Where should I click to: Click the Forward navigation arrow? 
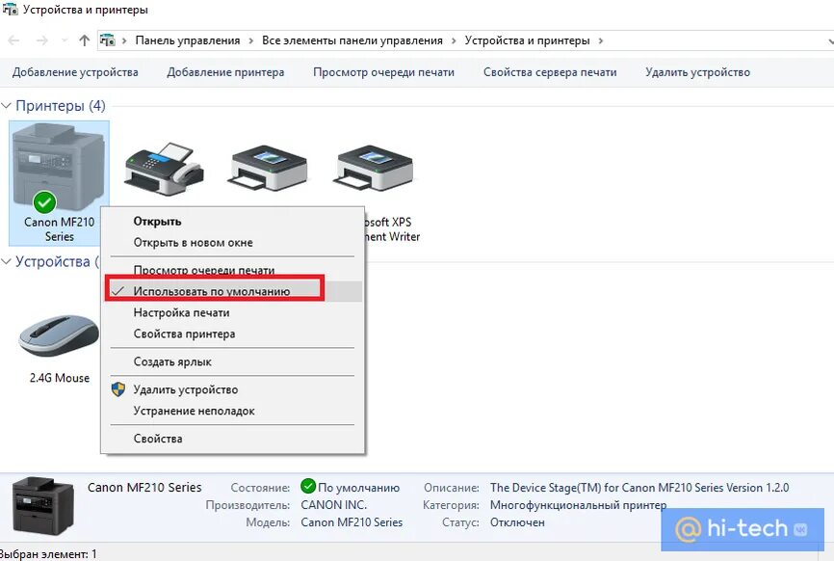tap(42, 40)
